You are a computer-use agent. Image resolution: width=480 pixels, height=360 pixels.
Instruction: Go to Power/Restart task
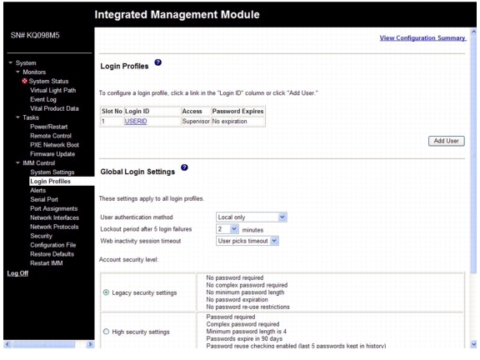point(48,127)
